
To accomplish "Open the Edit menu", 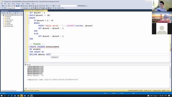I will point(5,4).
